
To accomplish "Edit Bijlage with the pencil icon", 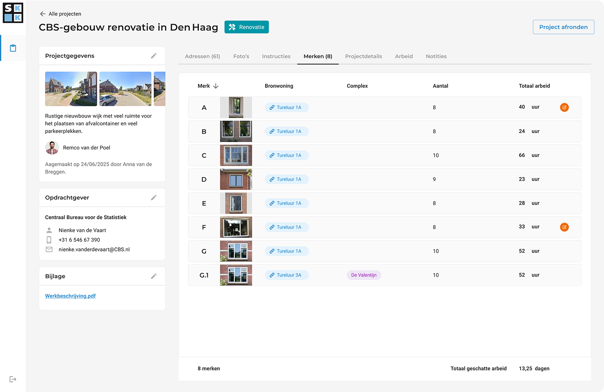I will pos(153,276).
